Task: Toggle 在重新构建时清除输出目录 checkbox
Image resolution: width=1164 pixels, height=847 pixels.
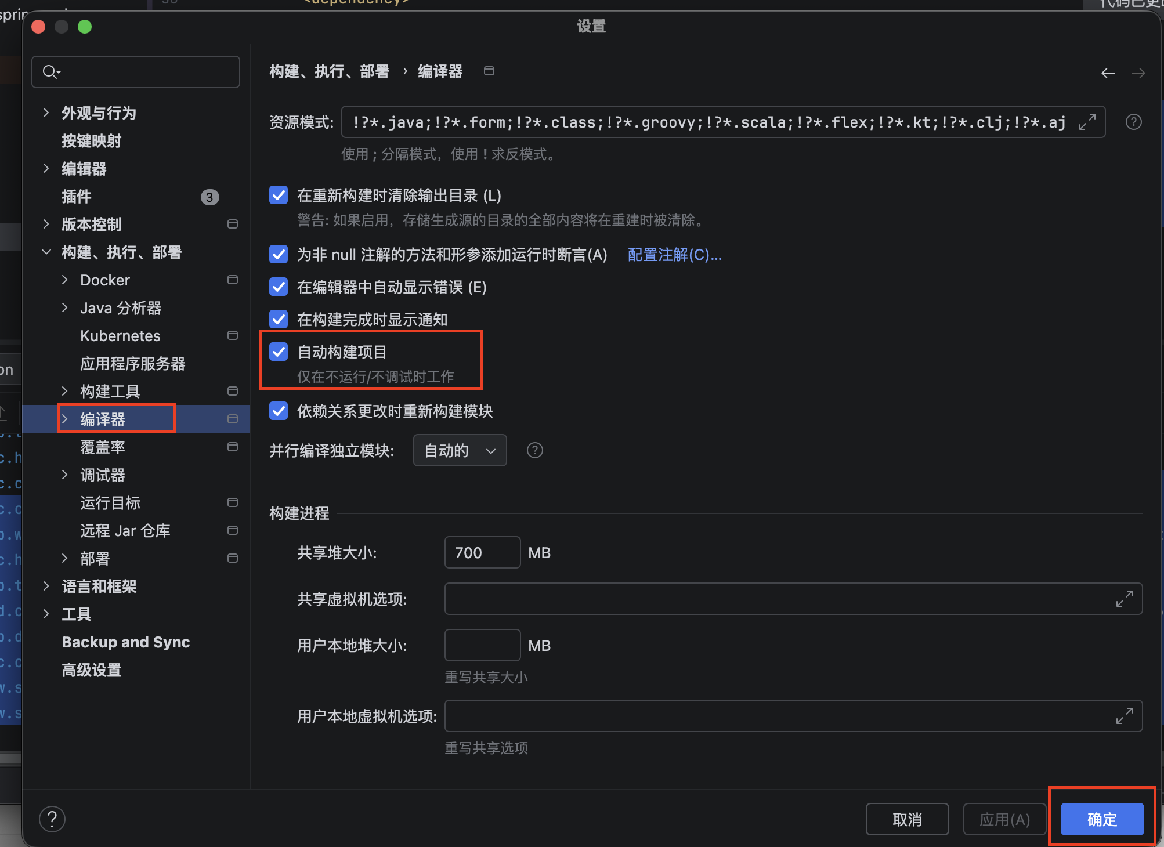Action: pos(279,195)
